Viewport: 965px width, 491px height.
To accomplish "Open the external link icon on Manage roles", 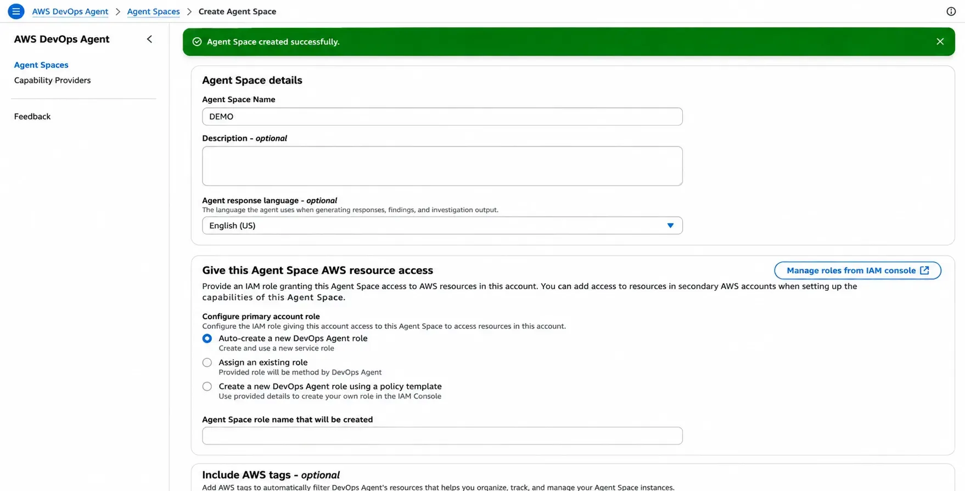I will click(924, 270).
